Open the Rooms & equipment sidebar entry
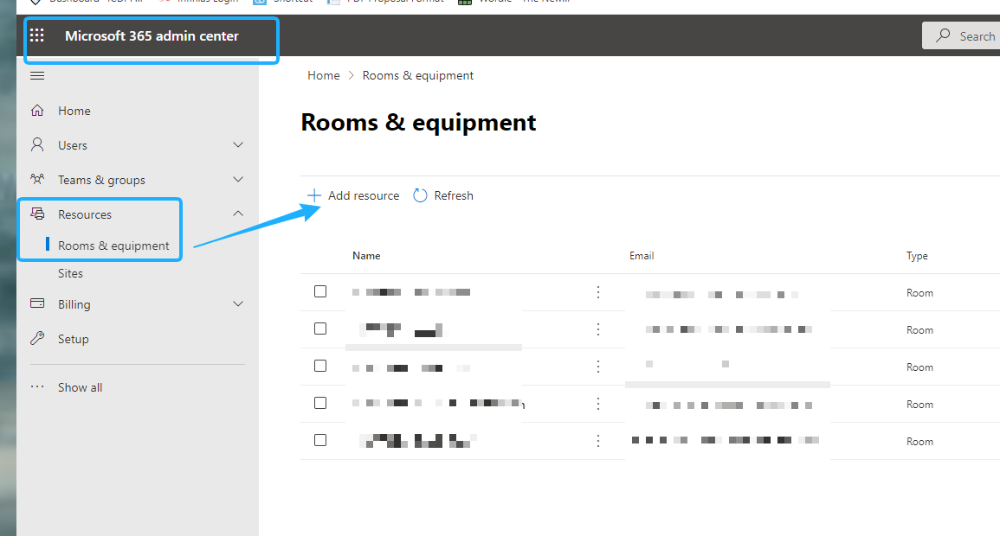Viewport: 1000px width, 536px height. pyautogui.click(x=113, y=245)
